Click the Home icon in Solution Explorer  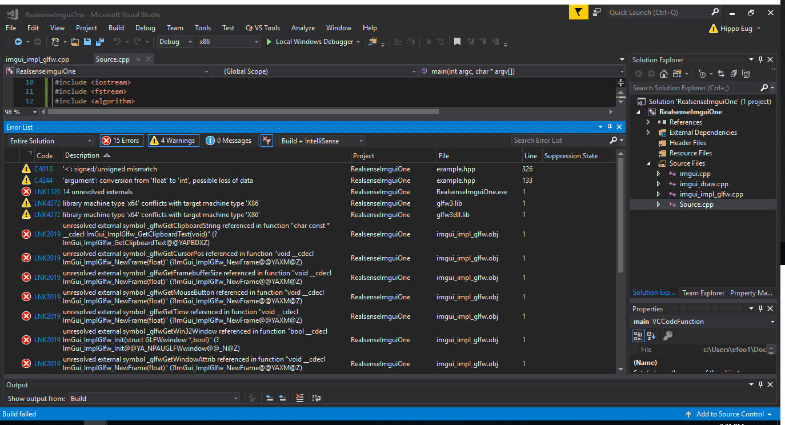[664, 73]
